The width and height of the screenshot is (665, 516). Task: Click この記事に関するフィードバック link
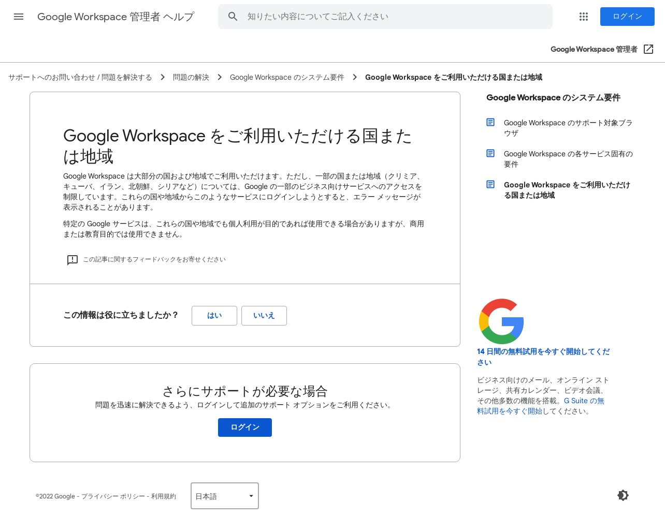click(x=154, y=259)
